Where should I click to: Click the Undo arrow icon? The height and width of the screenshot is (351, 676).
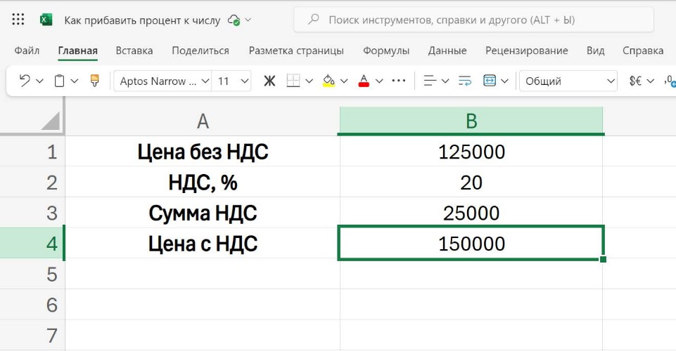(x=25, y=81)
